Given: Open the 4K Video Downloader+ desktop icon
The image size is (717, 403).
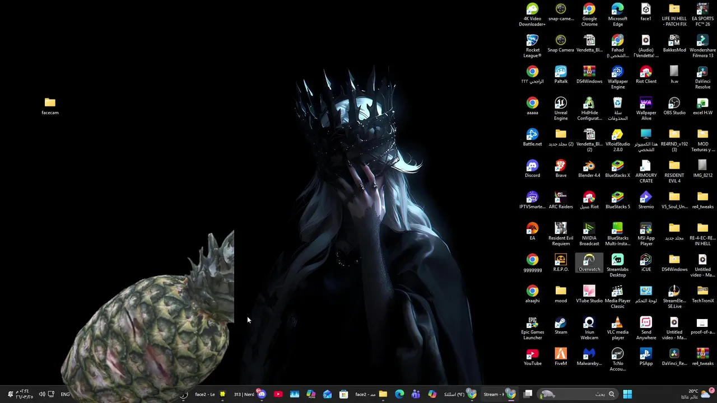Looking at the screenshot, I should coord(532,15).
